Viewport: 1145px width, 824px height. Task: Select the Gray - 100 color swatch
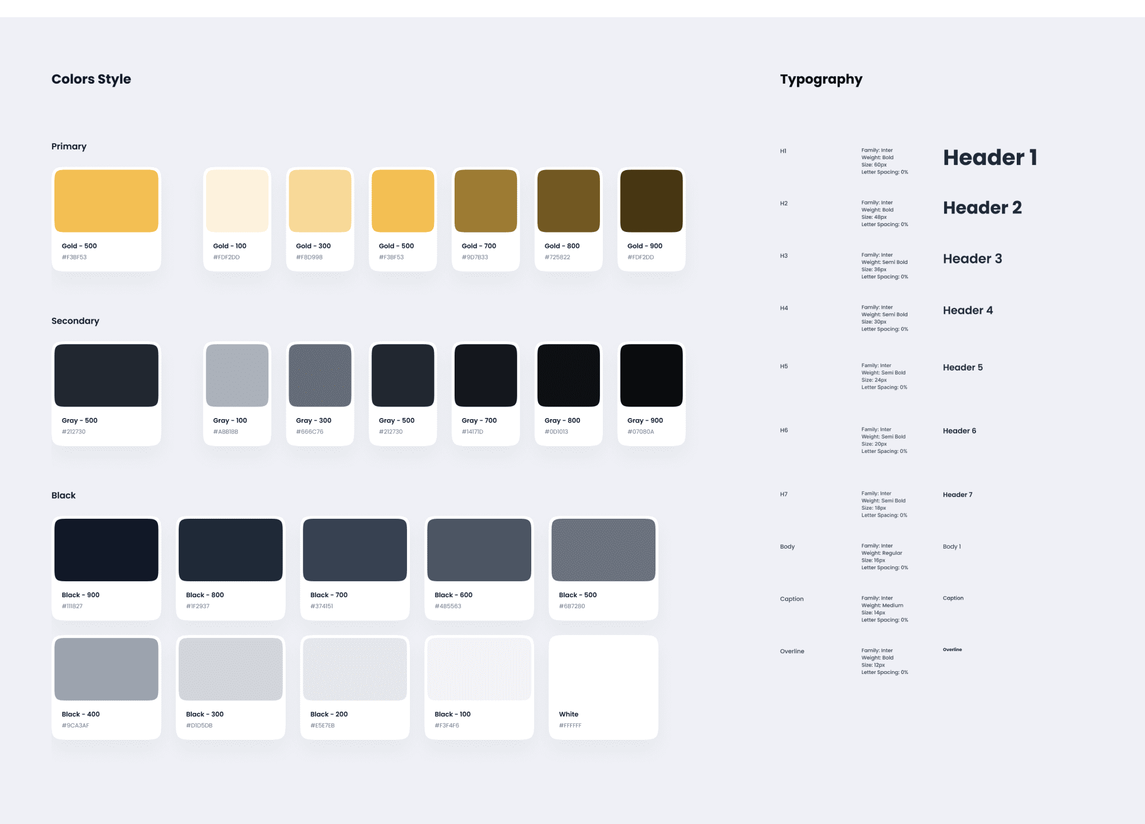point(237,376)
